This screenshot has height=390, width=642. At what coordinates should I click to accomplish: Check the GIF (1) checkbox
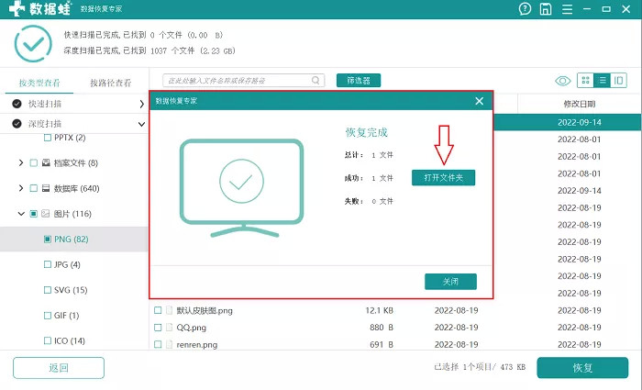pos(48,316)
